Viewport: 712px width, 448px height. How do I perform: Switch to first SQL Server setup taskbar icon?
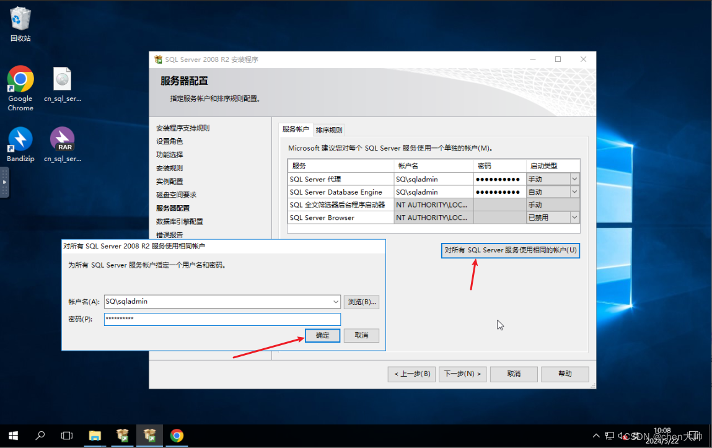pyautogui.click(x=122, y=436)
